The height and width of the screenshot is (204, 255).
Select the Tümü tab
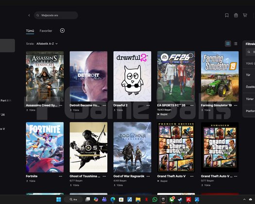(x=30, y=31)
